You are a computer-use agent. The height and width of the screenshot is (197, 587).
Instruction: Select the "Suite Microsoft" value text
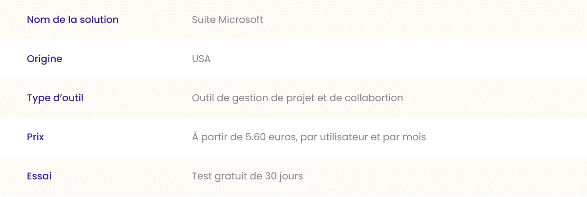pyautogui.click(x=228, y=20)
